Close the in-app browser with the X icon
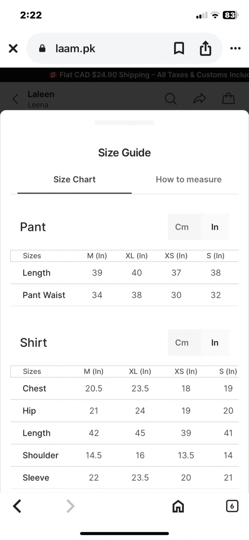The image size is (249, 540). point(13,48)
